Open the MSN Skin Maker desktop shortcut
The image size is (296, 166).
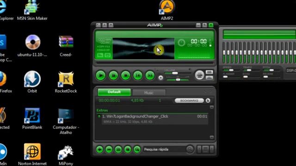pyautogui.click(x=32, y=10)
